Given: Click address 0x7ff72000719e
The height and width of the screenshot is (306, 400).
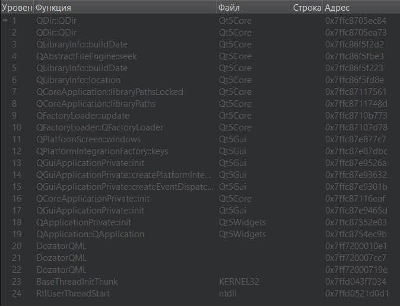Looking at the screenshot, I should (x=356, y=270).
